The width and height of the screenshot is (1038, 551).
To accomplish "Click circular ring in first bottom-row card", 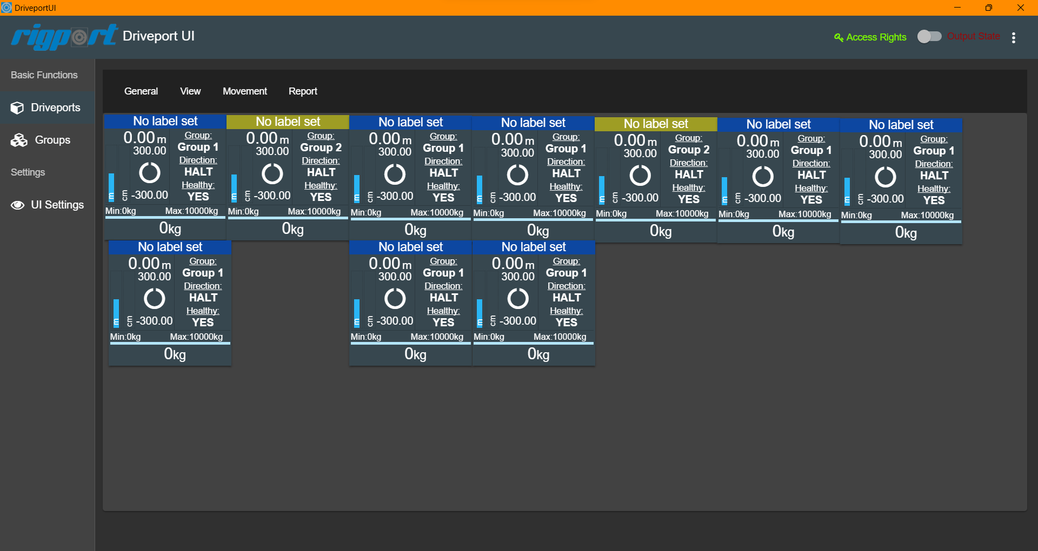I will [x=154, y=298].
